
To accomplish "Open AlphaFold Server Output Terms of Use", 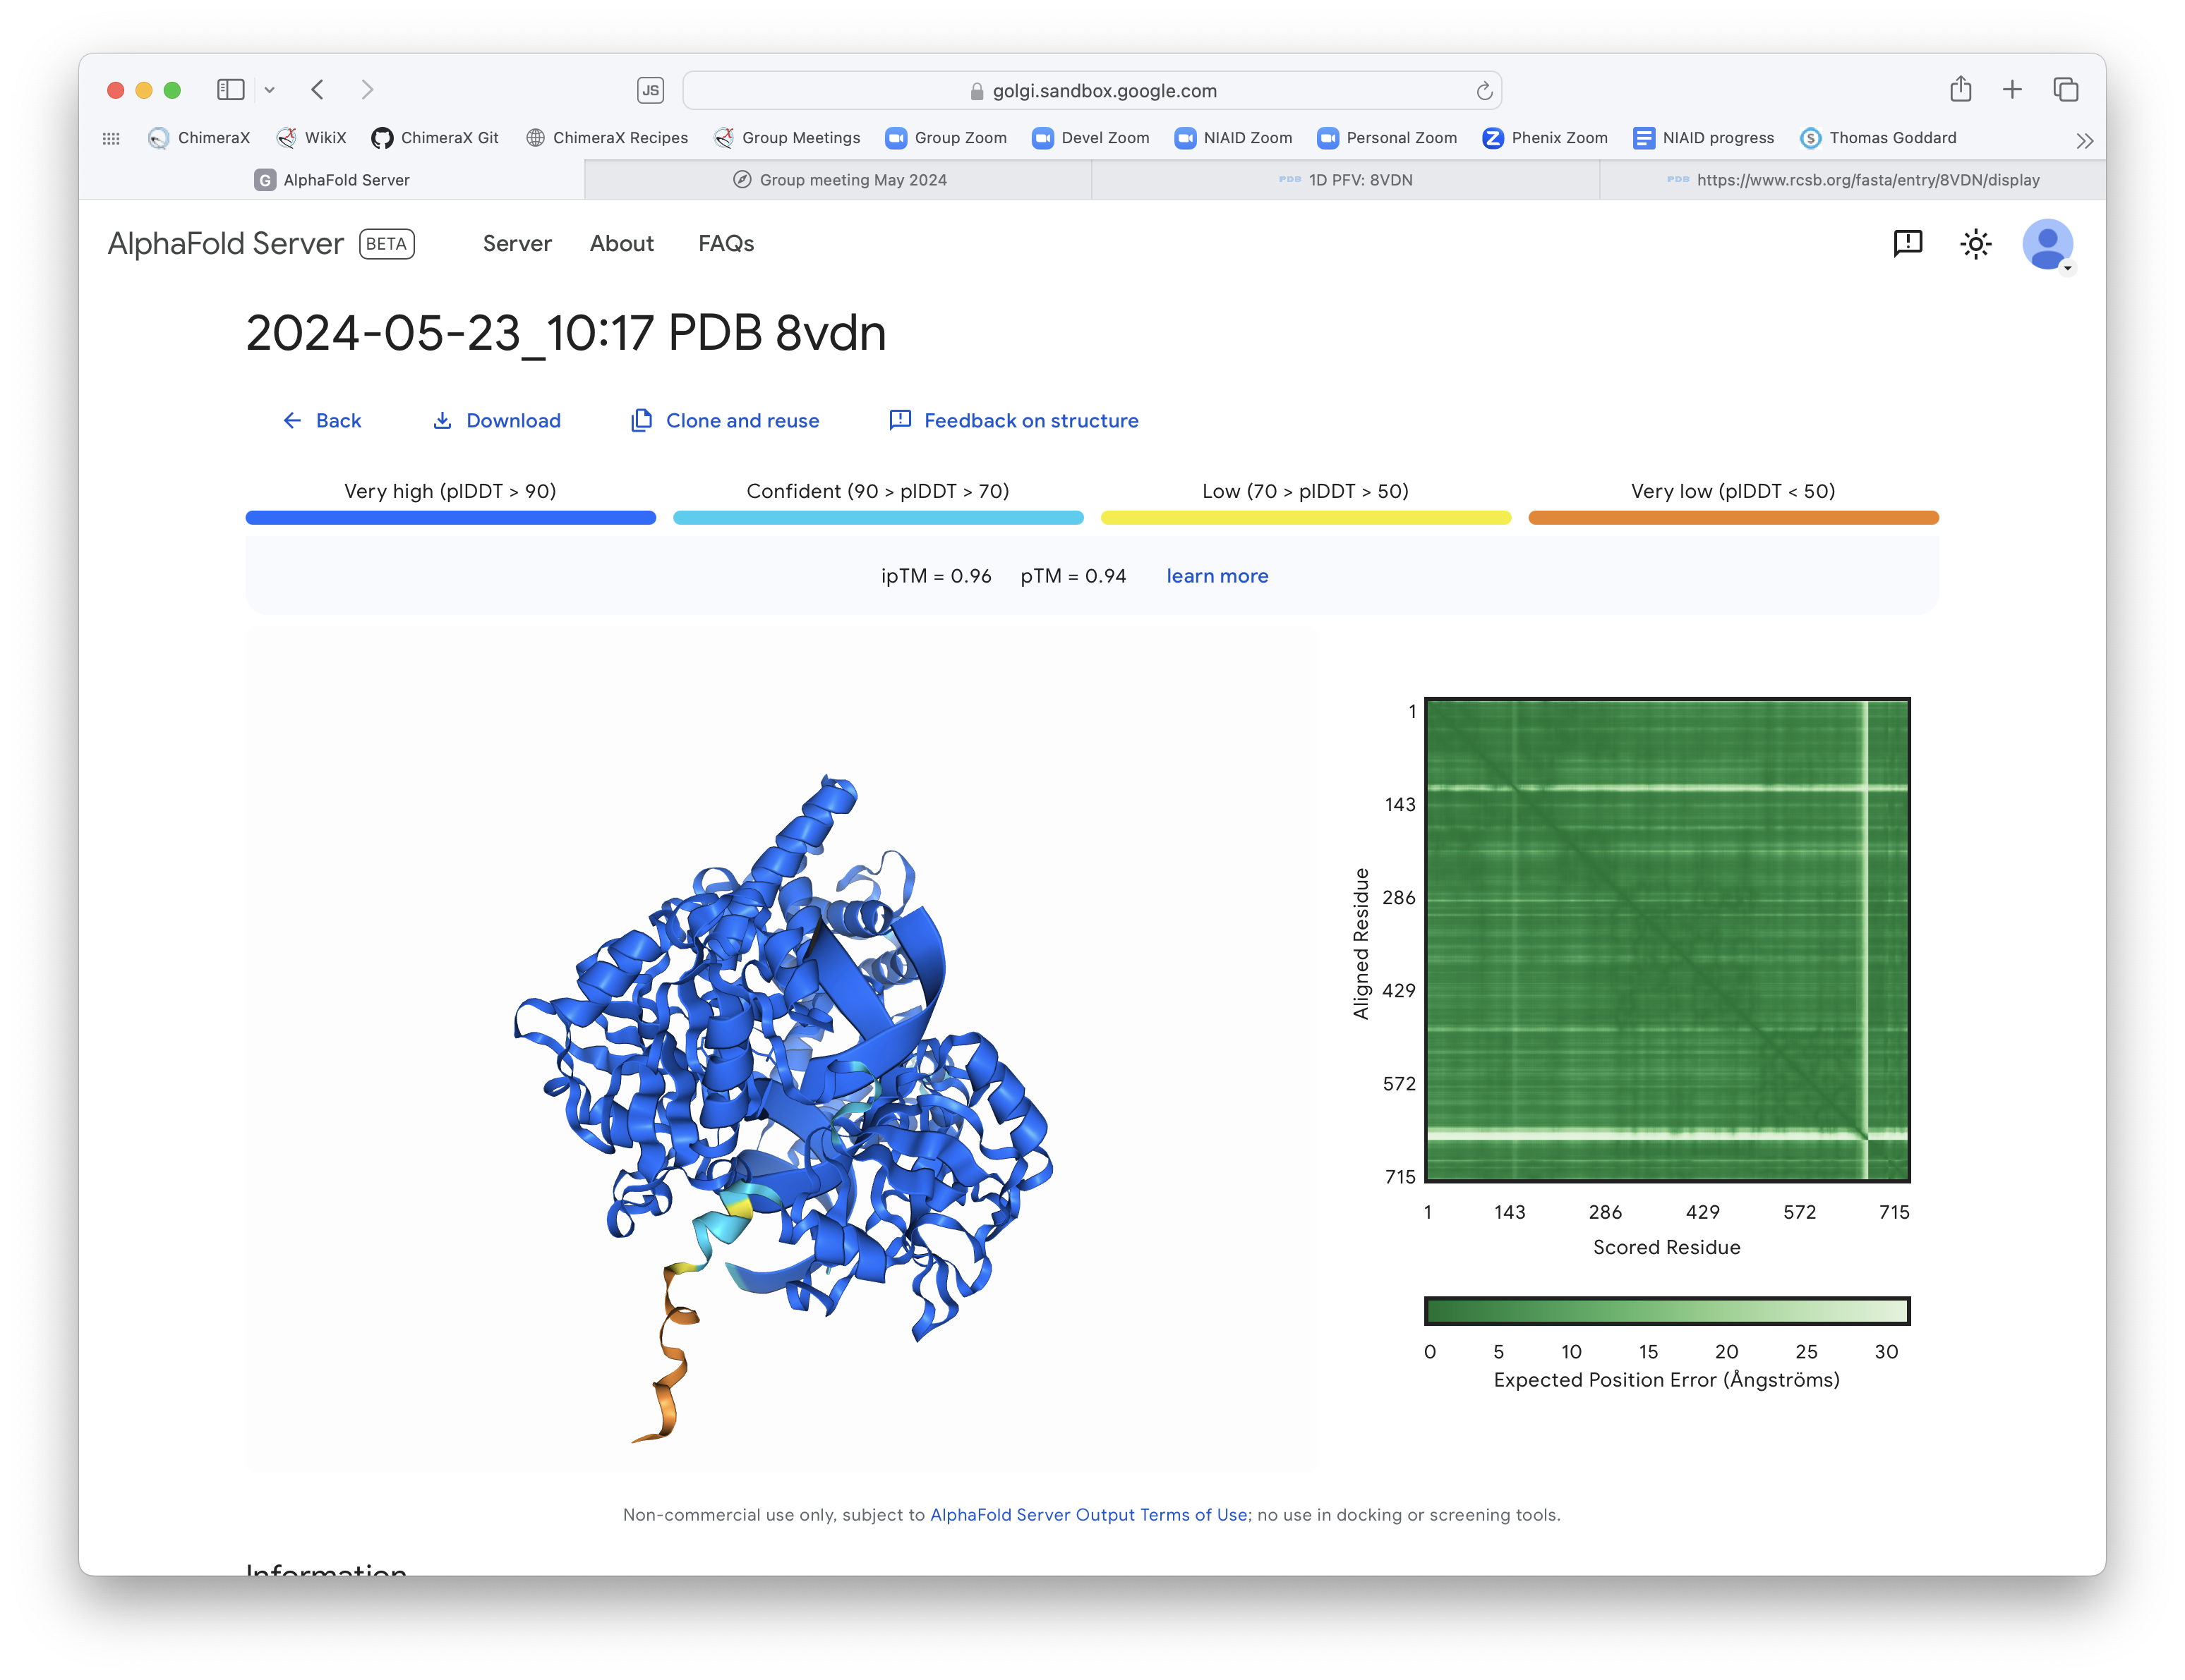I will 1088,1515.
